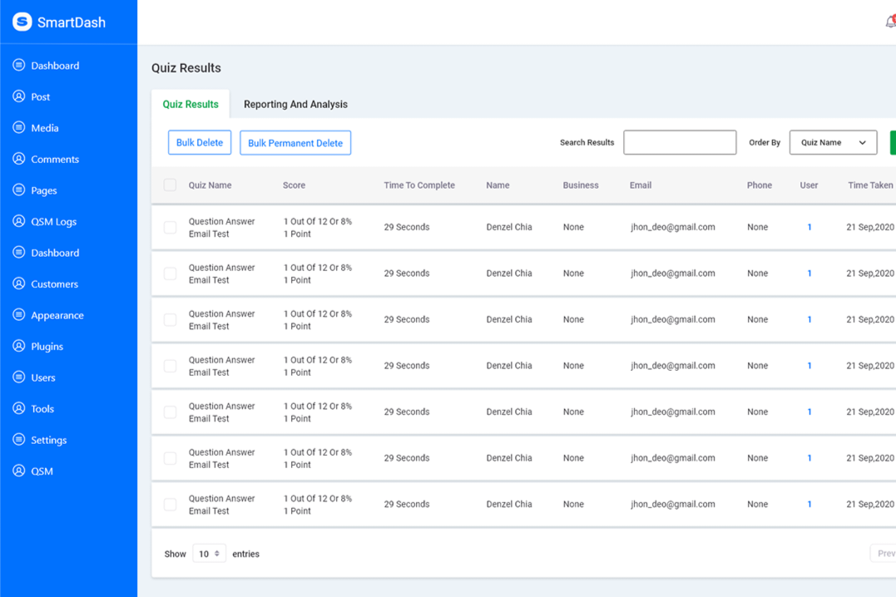Click the Media sidebar icon
The image size is (896, 597).
(19, 128)
